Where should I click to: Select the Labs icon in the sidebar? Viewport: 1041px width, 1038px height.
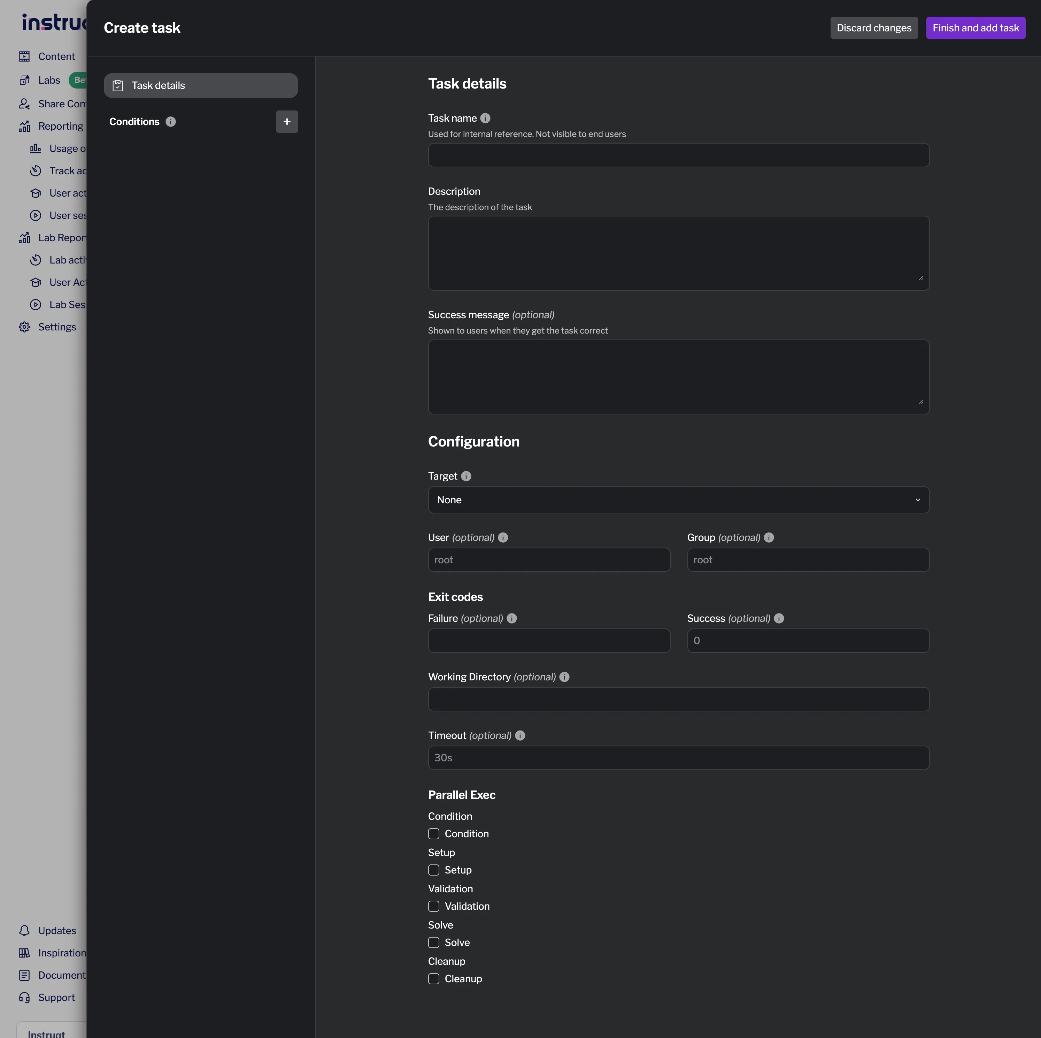25,80
